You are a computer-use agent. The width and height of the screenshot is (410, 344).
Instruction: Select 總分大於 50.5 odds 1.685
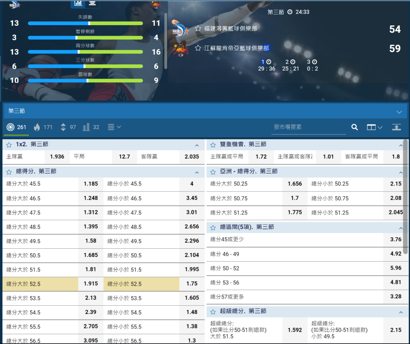click(91, 256)
